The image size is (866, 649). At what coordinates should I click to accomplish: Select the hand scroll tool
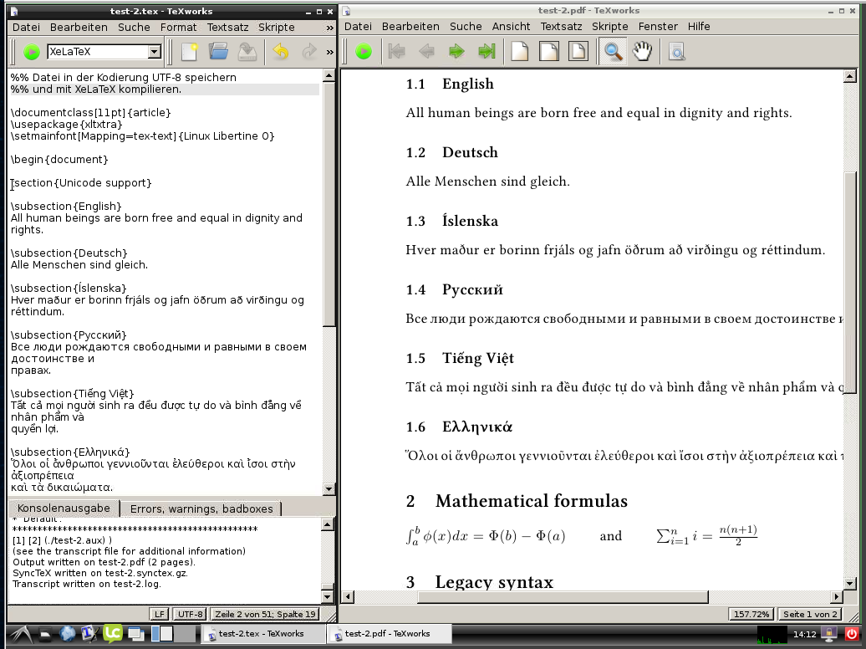[x=641, y=52]
